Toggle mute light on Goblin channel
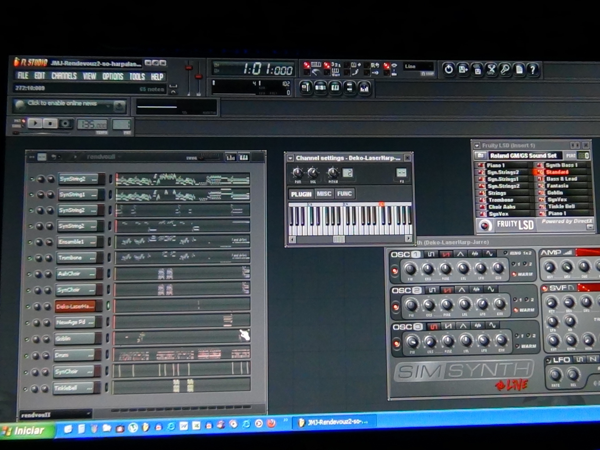Screen dimensions: 600x450 (27, 339)
